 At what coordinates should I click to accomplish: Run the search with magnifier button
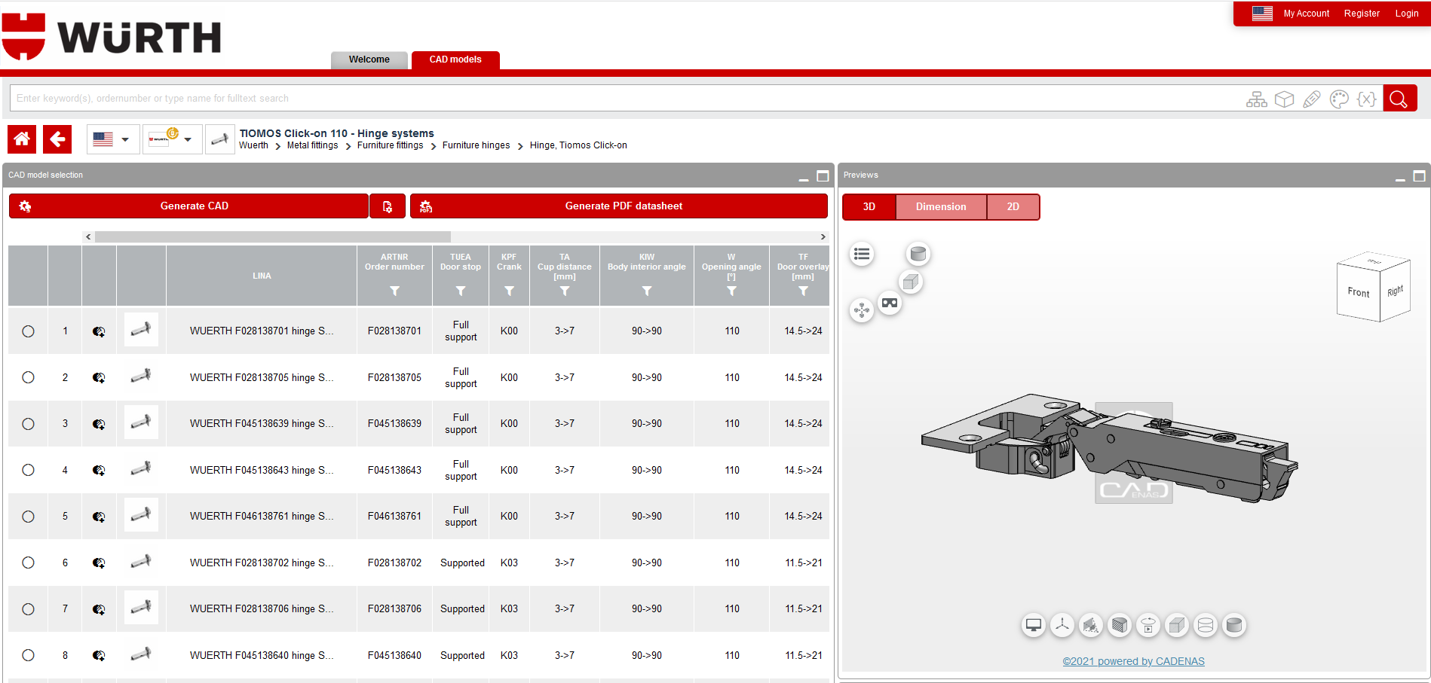pos(1399,99)
